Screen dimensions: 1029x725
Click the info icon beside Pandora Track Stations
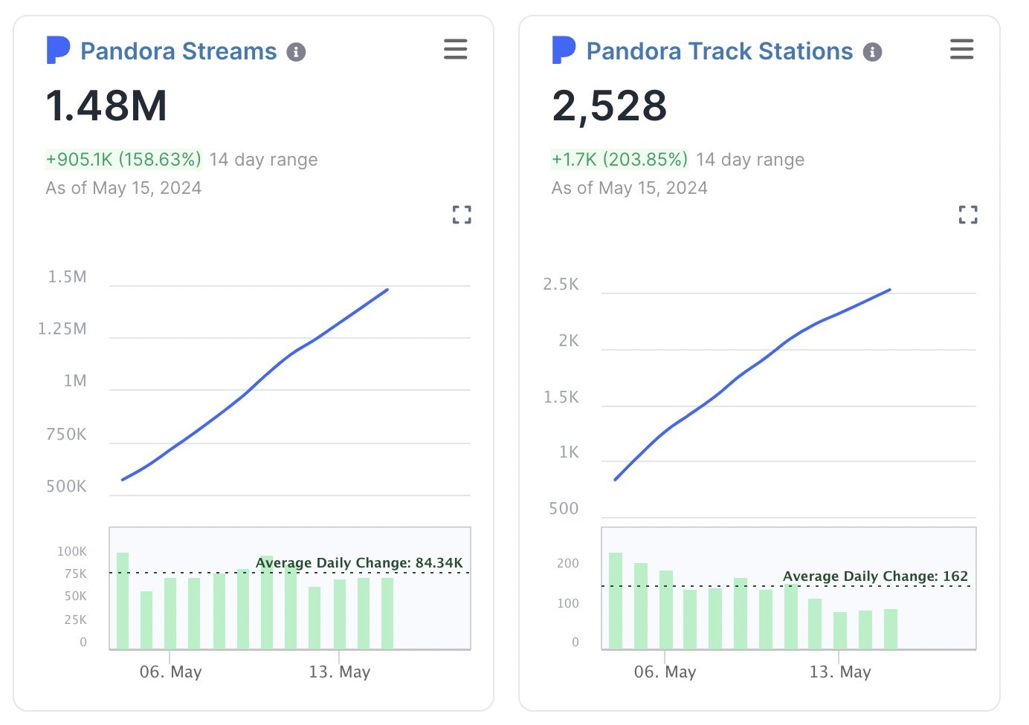coord(873,52)
